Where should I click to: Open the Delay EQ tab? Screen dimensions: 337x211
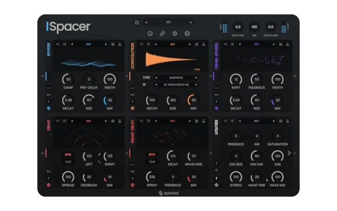point(48,172)
